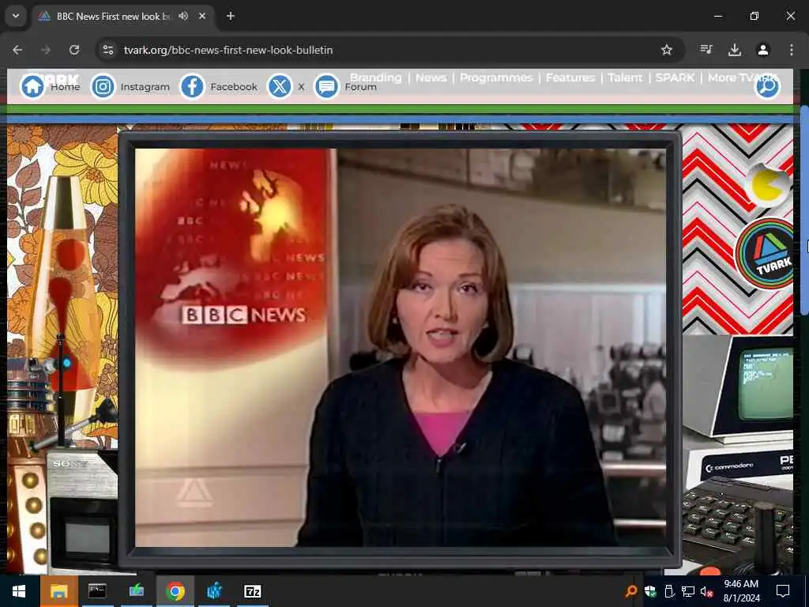Open the terminal app on taskbar
The height and width of the screenshot is (607, 809).
click(x=97, y=591)
